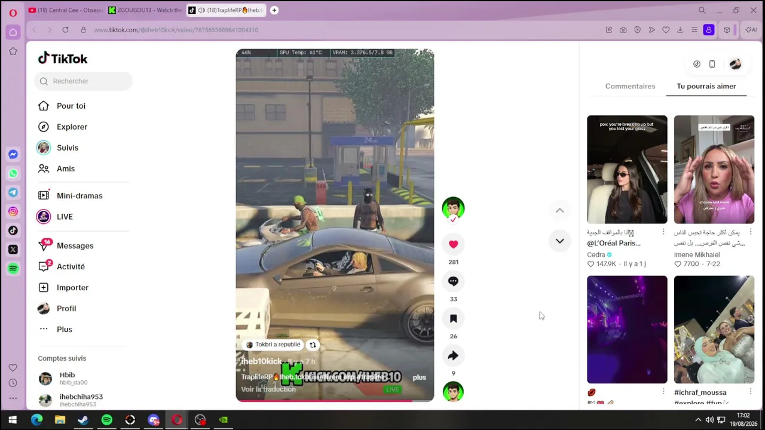This screenshot has width=765, height=430.
Task: Open the Opera main menu logo
Action: coord(13,13)
